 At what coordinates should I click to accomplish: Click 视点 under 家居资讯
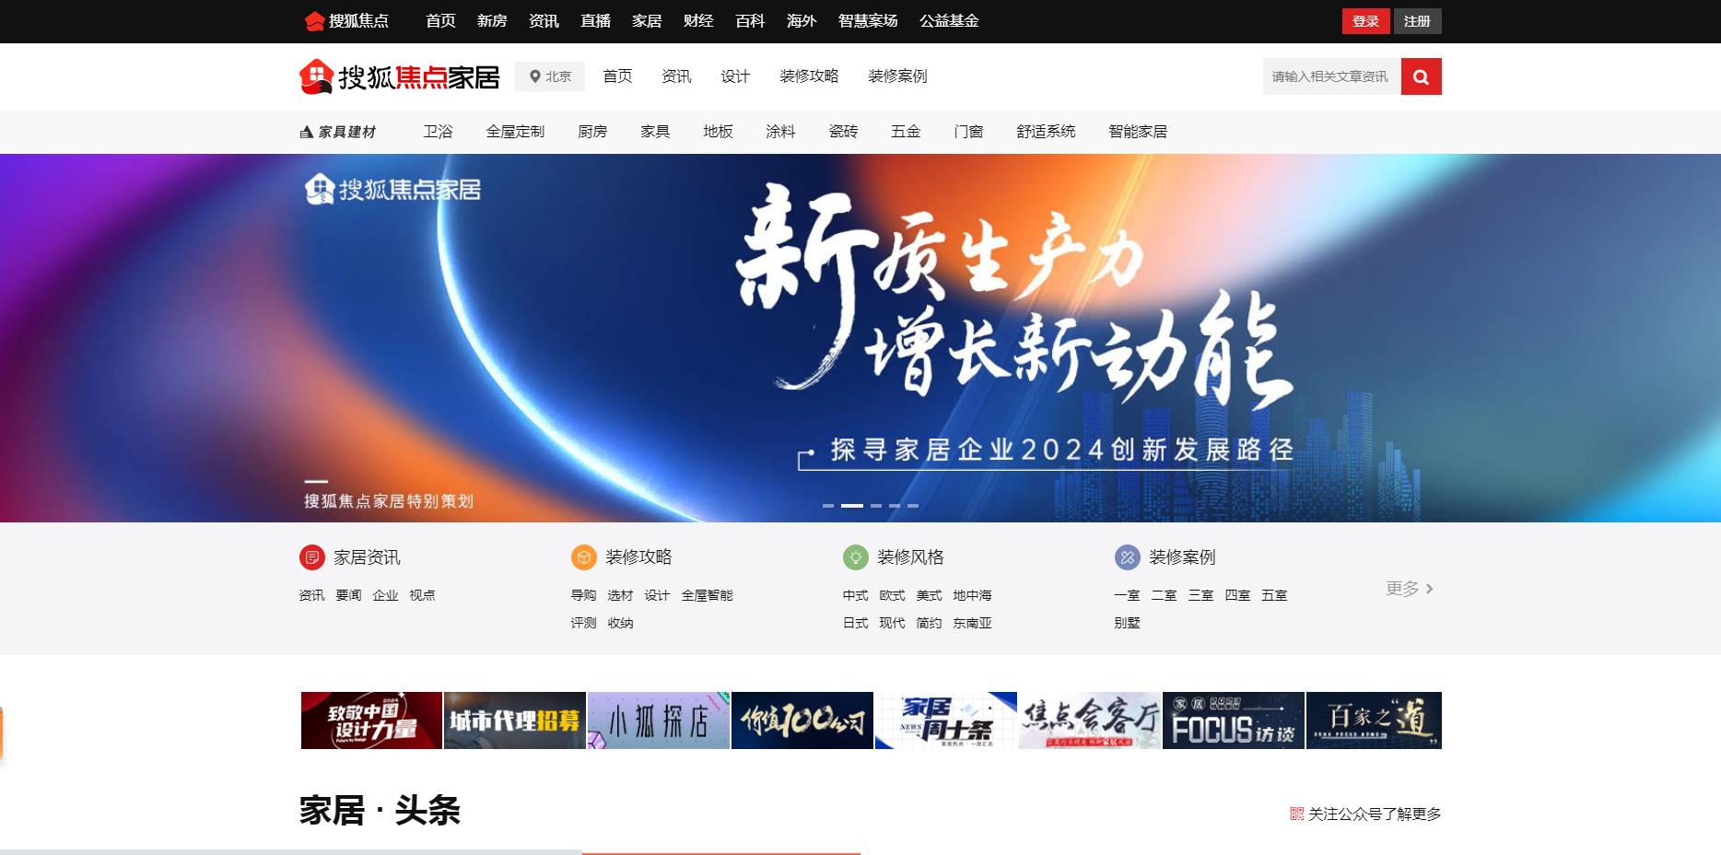(422, 595)
